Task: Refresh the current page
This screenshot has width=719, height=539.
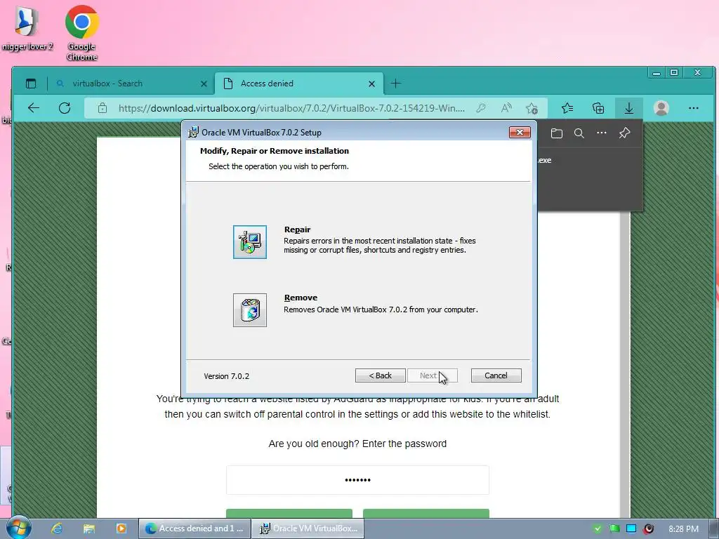Action: pyautogui.click(x=65, y=108)
